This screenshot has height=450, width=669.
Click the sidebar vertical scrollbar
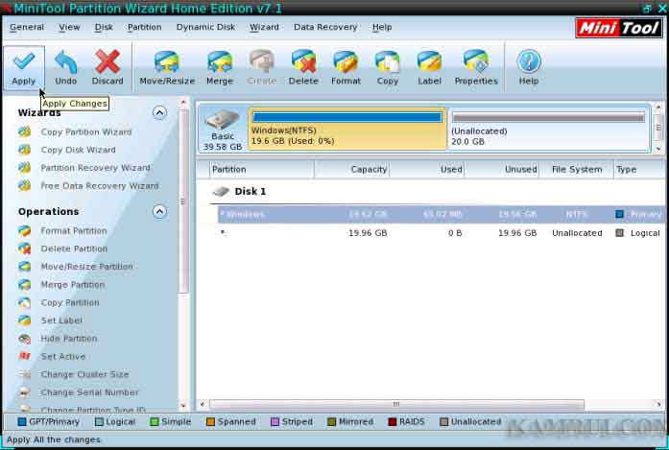(183, 201)
